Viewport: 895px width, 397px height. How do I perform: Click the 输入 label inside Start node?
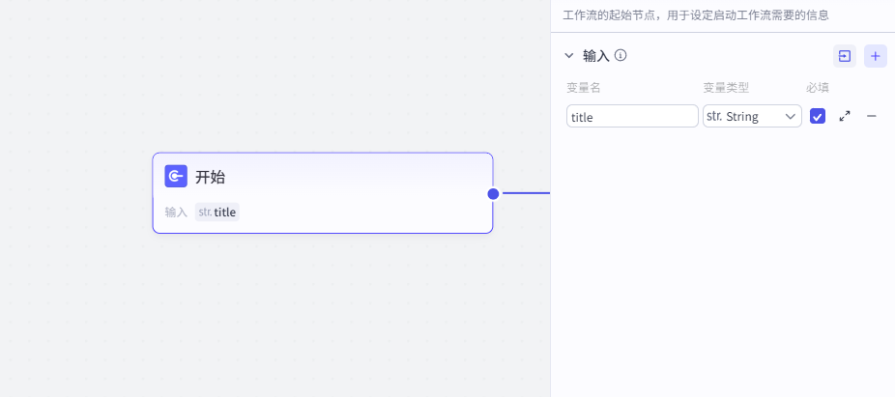(176, 212)
